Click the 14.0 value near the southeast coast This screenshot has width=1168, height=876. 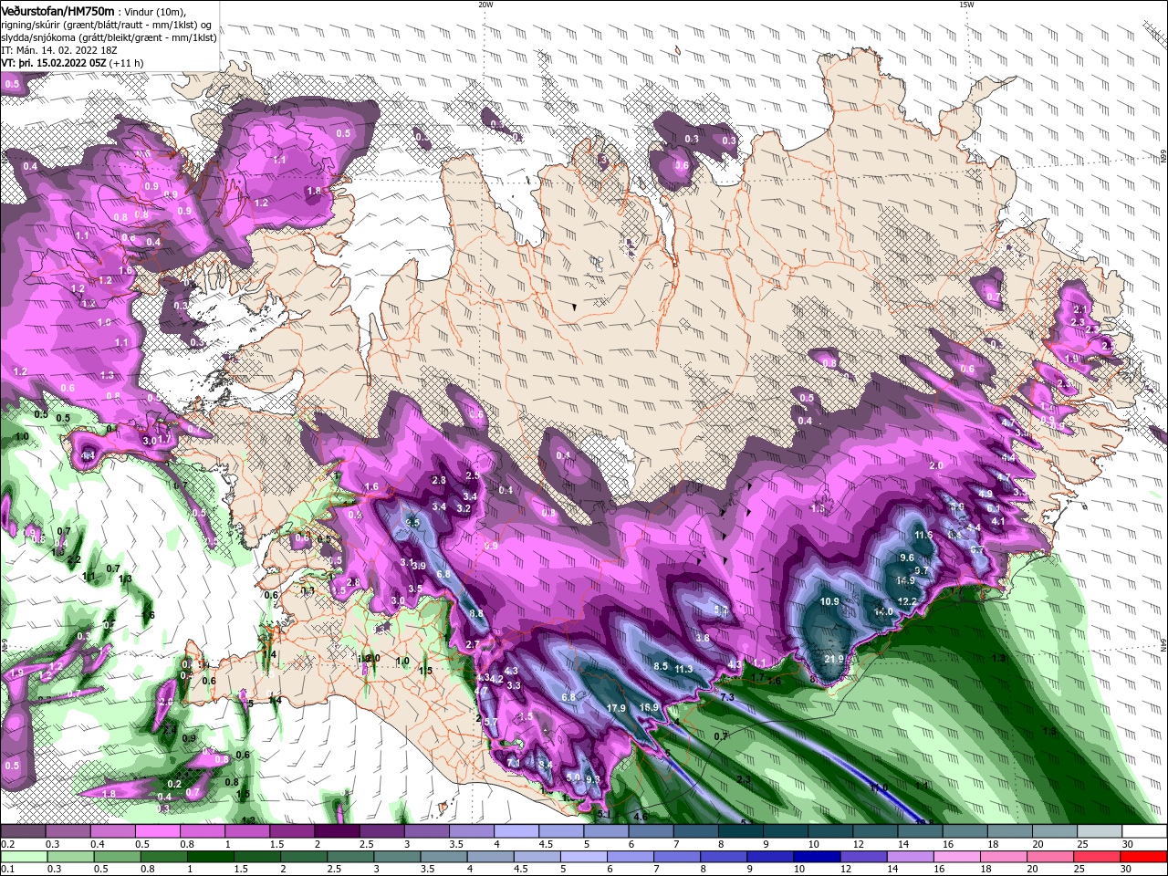882,611
